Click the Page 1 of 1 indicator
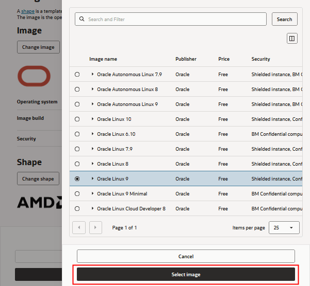 124,228
